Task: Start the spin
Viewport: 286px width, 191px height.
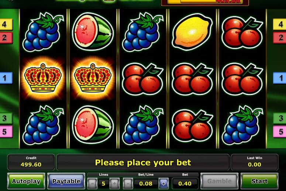Action: pyautogui.click(x=259, y=181)
